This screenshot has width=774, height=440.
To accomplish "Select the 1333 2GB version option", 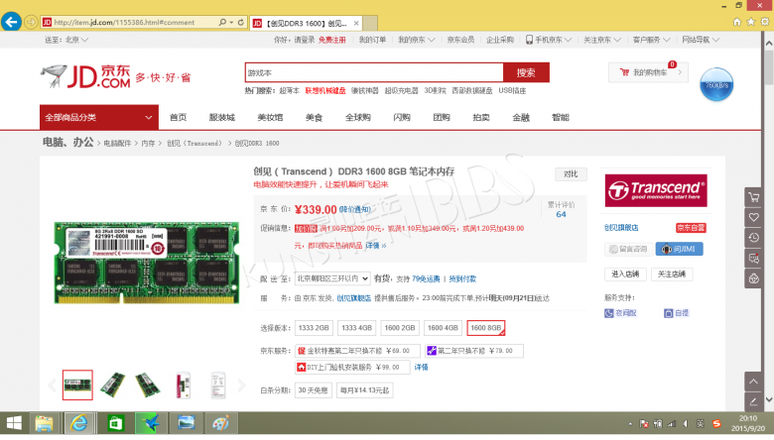I will pos(314,328).
